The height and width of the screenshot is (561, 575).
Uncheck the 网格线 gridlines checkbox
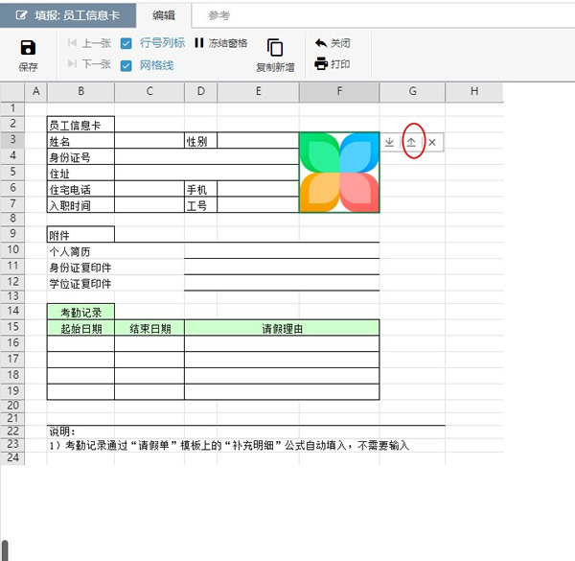coord(127,65)
